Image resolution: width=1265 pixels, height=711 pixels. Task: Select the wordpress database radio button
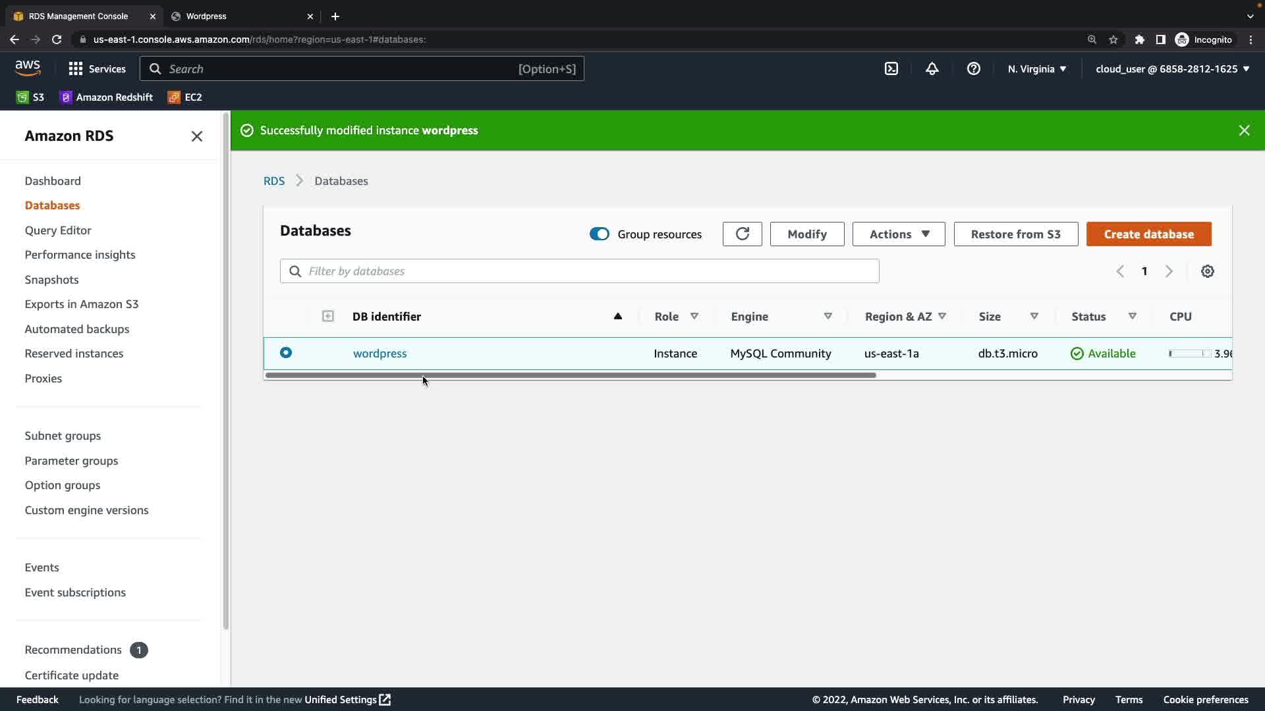tap(286, 353)
